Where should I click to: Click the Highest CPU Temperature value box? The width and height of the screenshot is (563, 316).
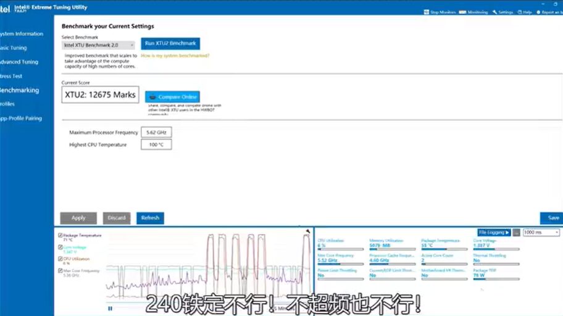point(156,144)
